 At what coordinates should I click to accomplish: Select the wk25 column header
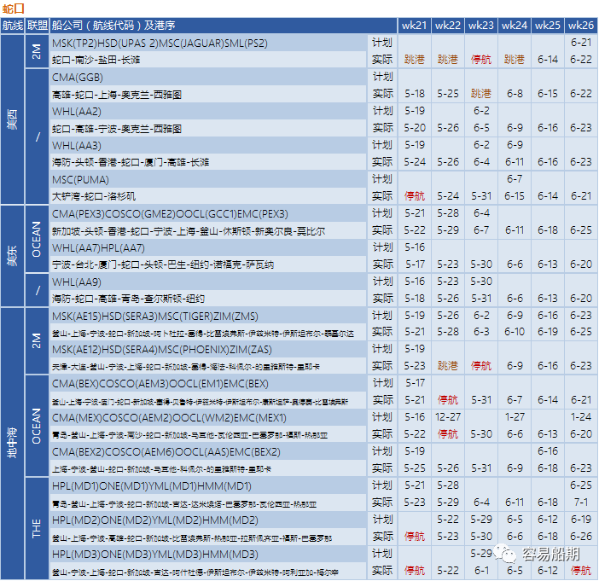click(x=548, y=26)
